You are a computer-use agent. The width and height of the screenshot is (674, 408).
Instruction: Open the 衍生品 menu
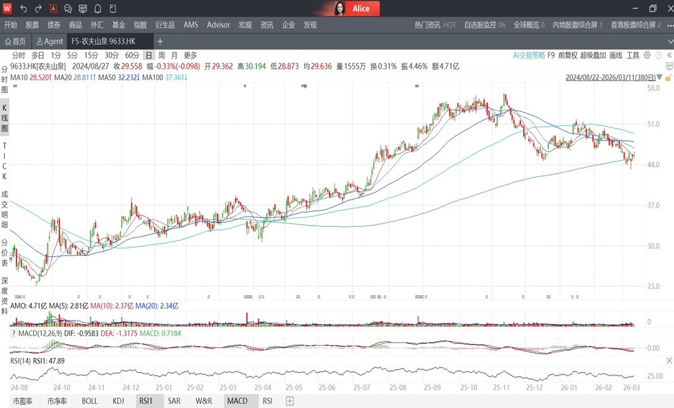165,25
